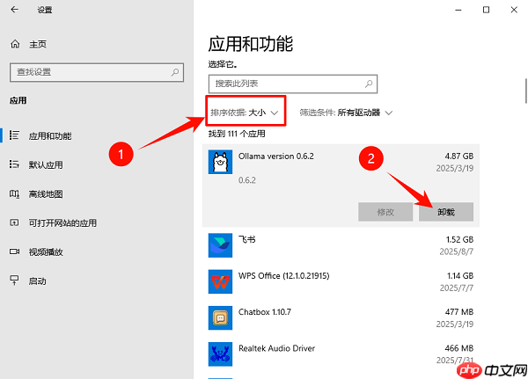Click the 视频播放 camera icon
This screenshot has height=379, width=528.
point(14,251)
